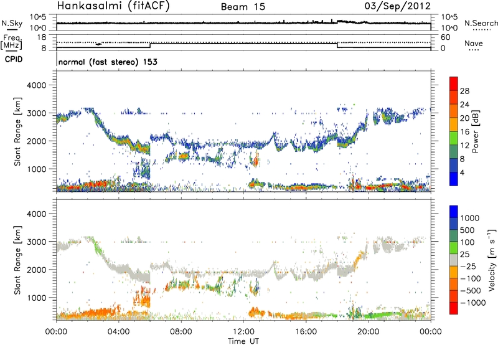The width and height of the screenshot is (498, 345).
Task: Select the 4000 tick on power panel
Action: [37, 85]
